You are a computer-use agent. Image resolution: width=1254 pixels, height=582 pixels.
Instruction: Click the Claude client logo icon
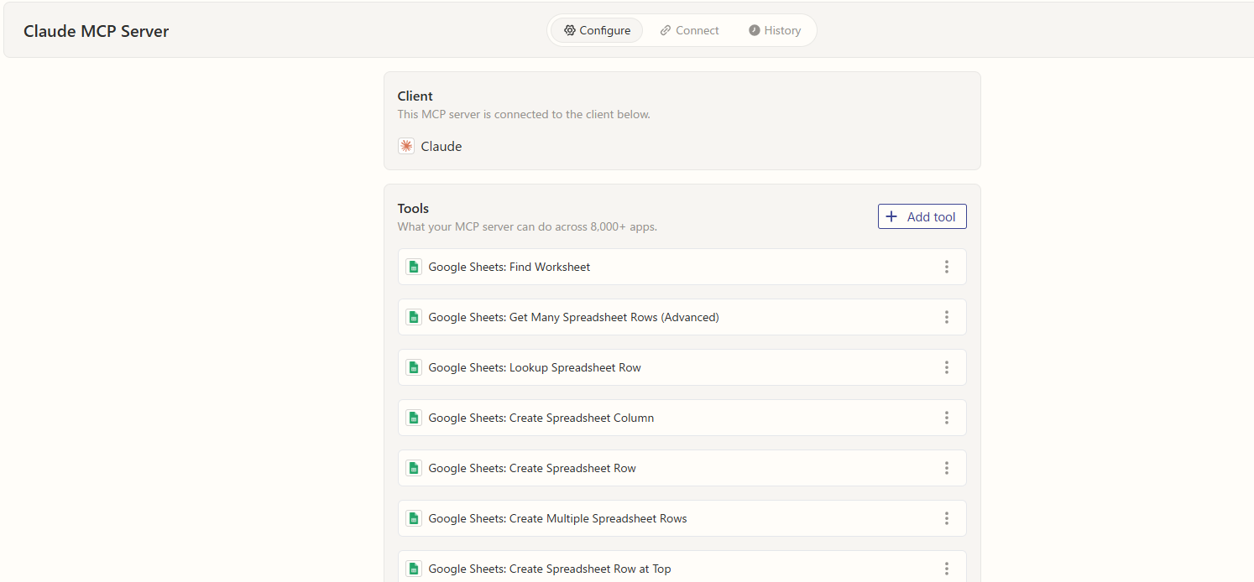click(406, 146)
